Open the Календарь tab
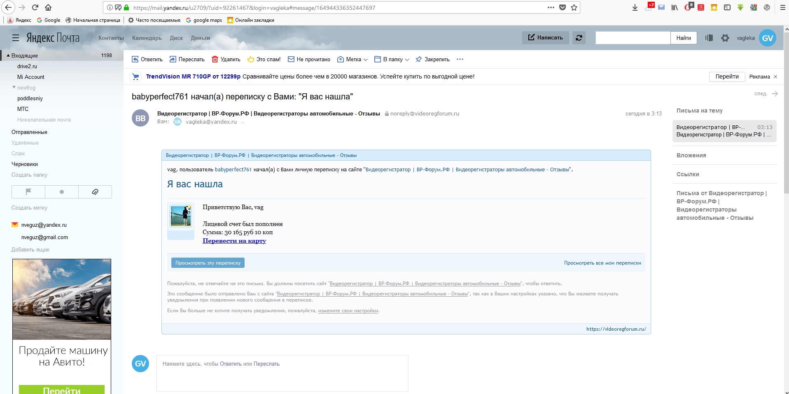 [147, 38]
